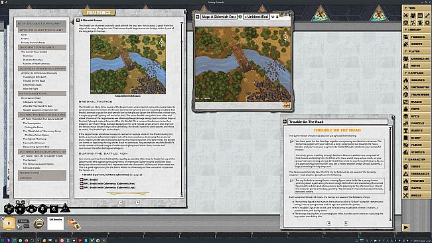432x243 pixels.
Task: Pick the d8 die
Action: [42, 209]
